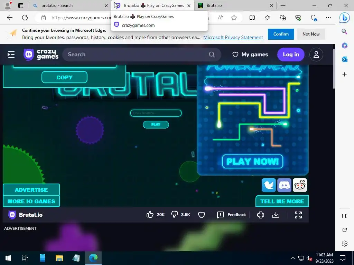Click the Log in button
This screenshot has width=354, height=265.
291,55
